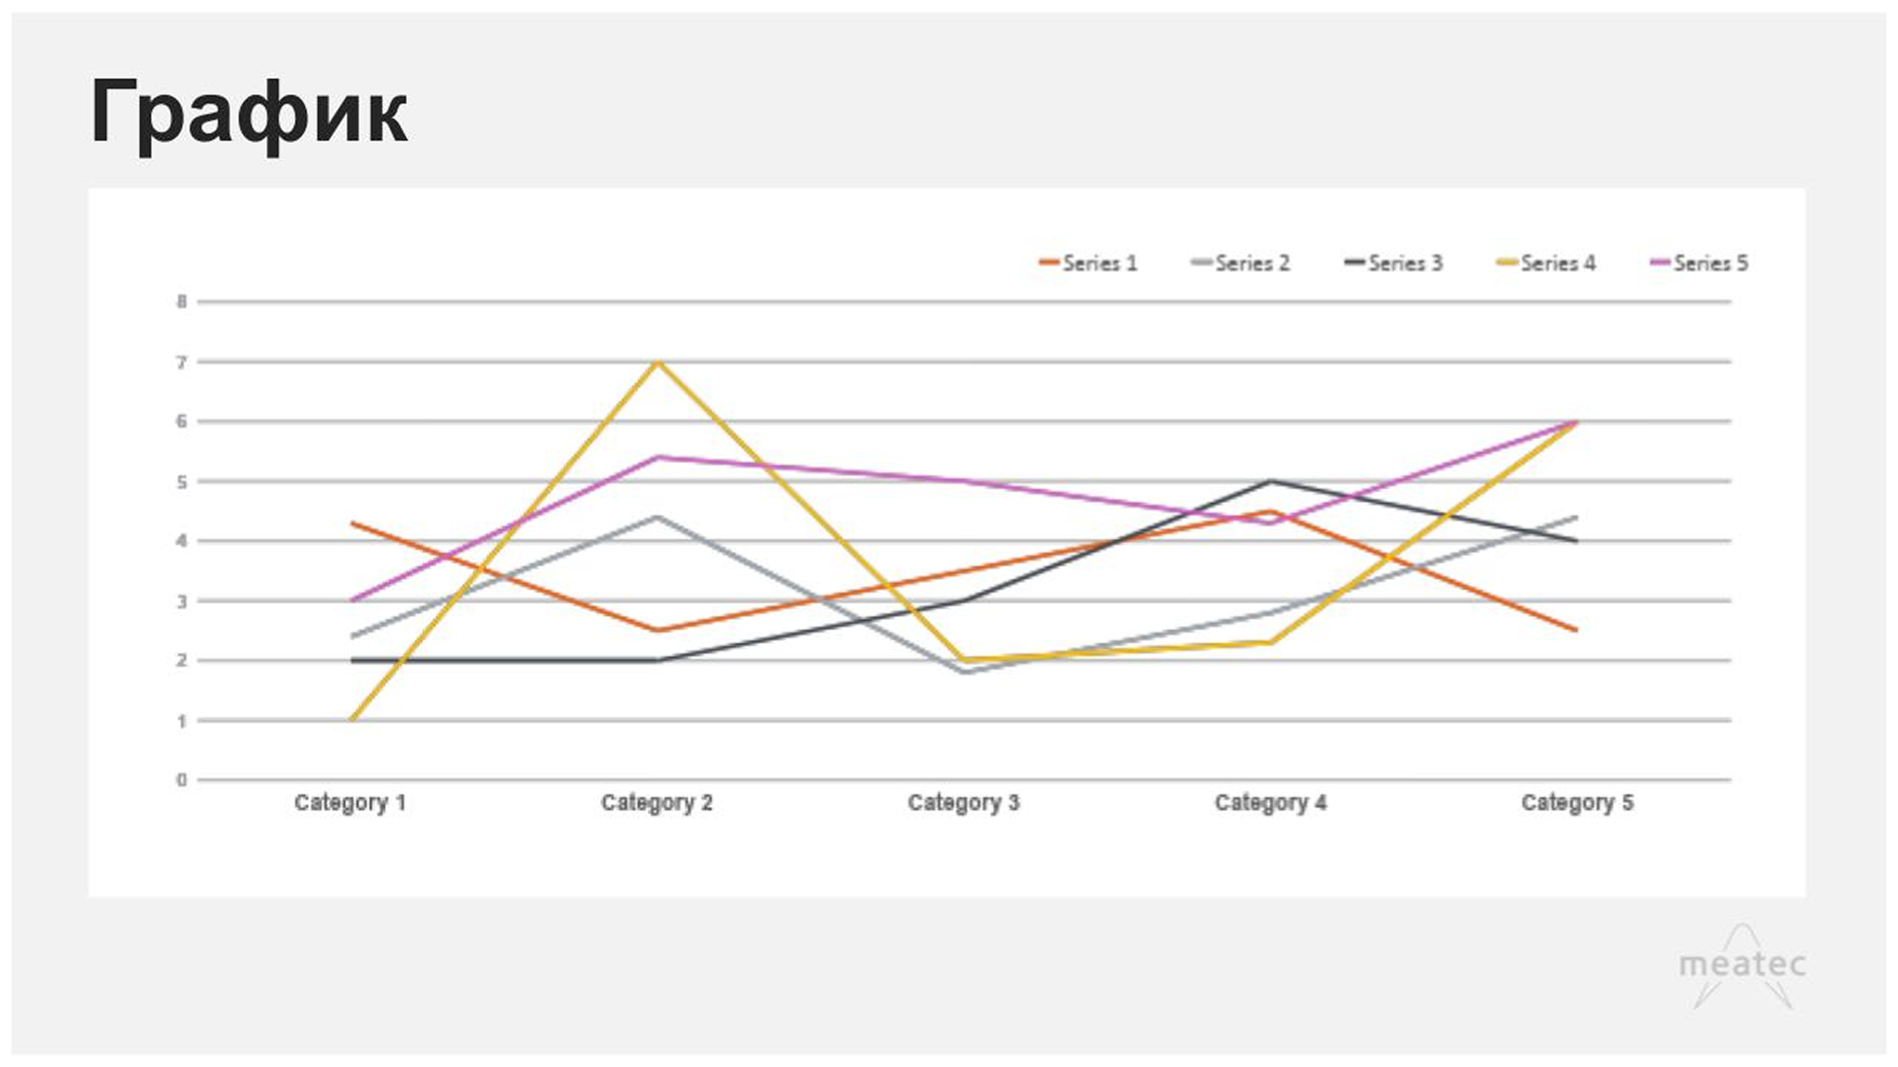Click the dark line peak above Category 4

click(x=1271, y=482)
